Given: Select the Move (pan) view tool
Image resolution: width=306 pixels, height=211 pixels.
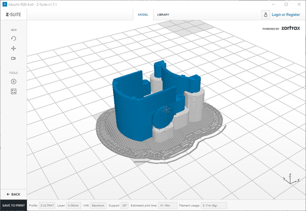Looking at the screenshot, I should tap(14, 49).
